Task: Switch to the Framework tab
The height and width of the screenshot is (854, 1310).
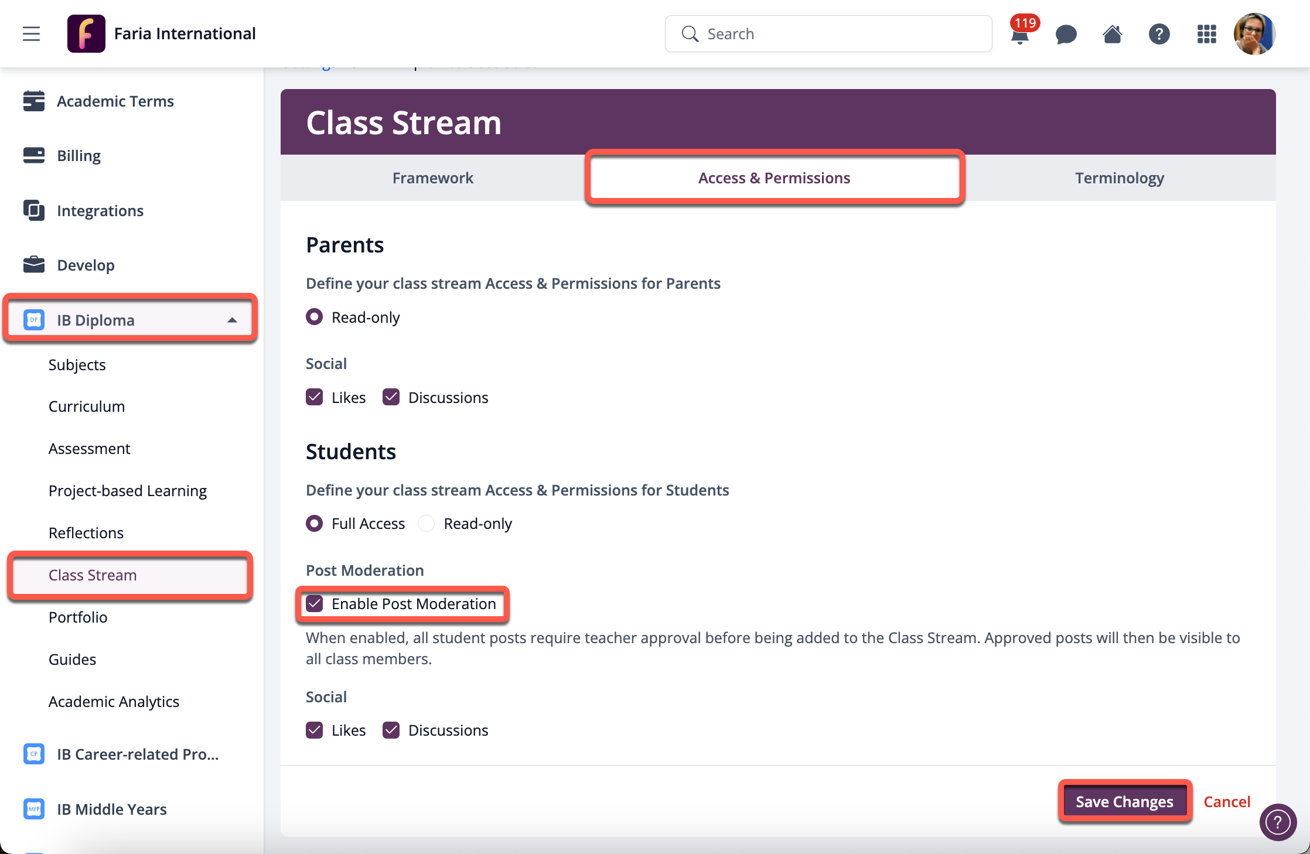Action: tap(432, 177)
